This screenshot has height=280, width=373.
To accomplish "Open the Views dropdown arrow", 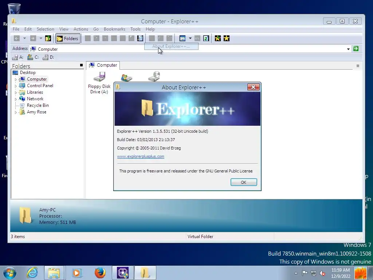I will click(190, 38).
